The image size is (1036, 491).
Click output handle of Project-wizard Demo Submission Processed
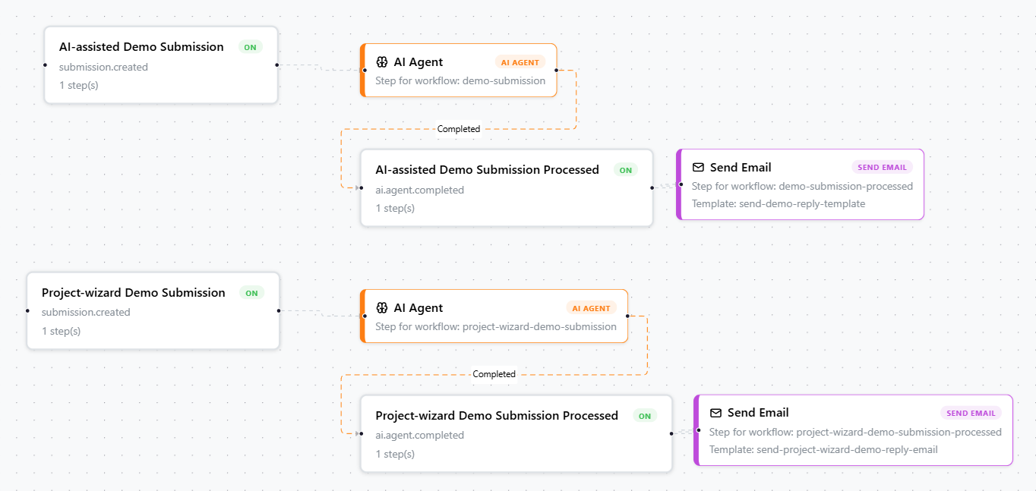pyautogui.click(x=671, y=434)
